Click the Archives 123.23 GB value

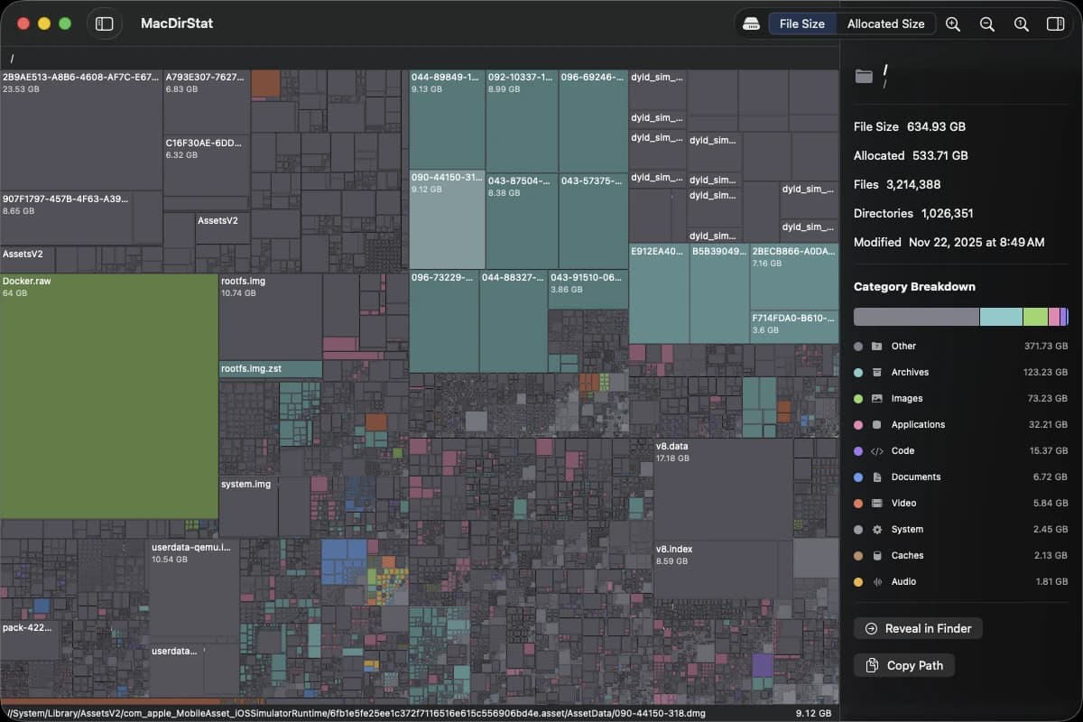click(1045, 373)
